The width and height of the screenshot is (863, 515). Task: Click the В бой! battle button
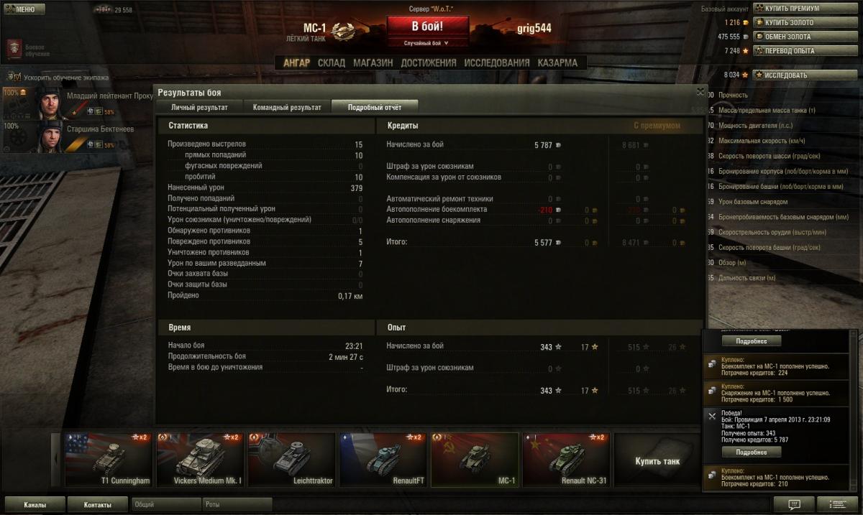427,27
